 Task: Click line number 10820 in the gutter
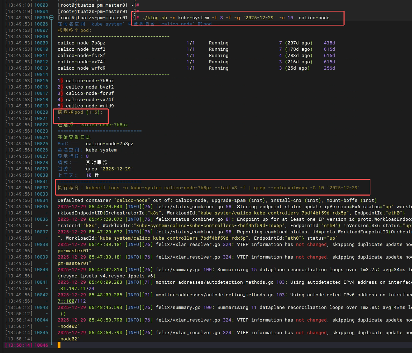tap(41, 112)
